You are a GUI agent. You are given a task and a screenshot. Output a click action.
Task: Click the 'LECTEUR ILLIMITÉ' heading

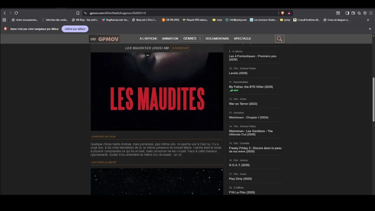[103, 162]
